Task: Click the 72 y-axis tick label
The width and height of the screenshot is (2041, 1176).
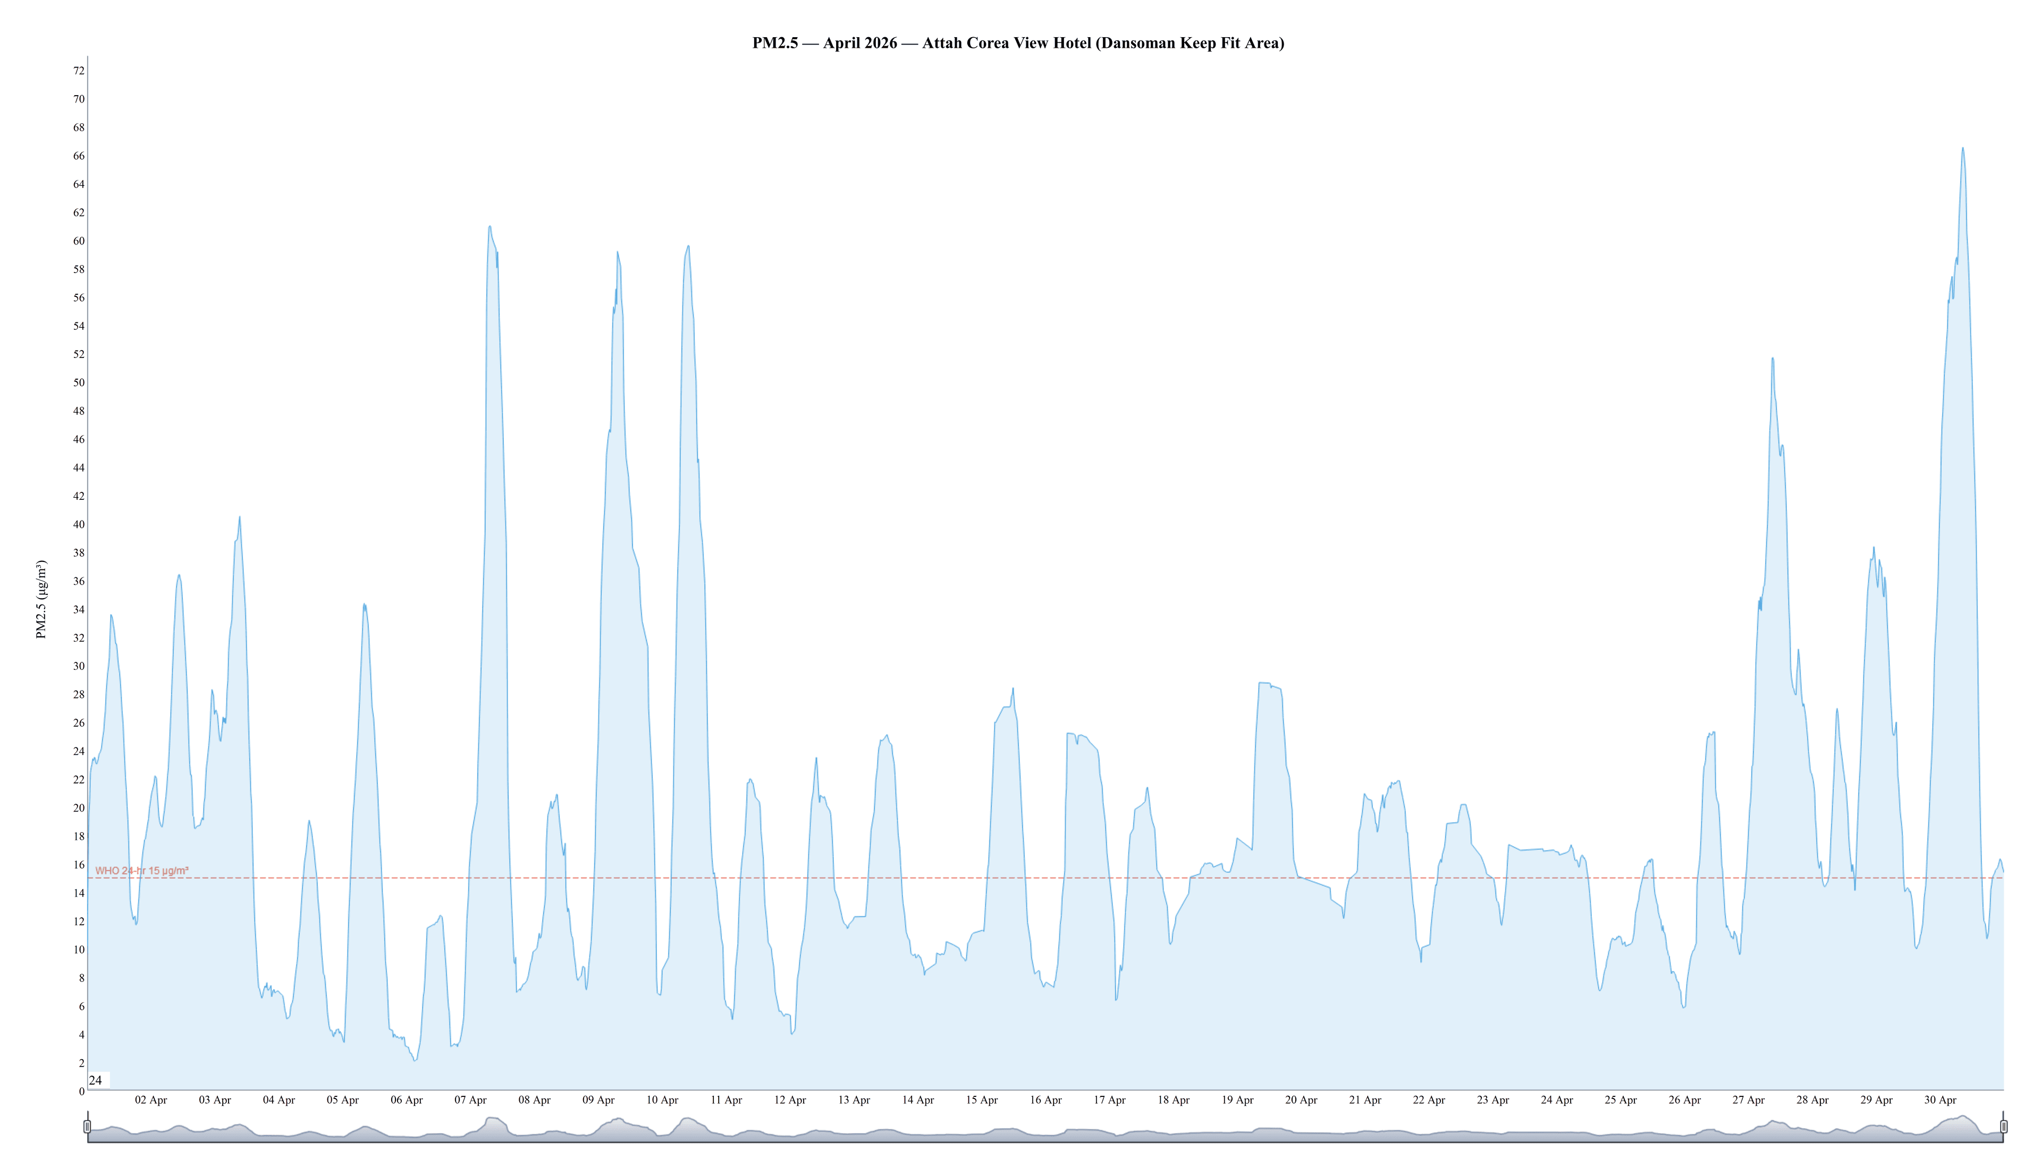Action: pyautogui.click(x=78, y=71)
